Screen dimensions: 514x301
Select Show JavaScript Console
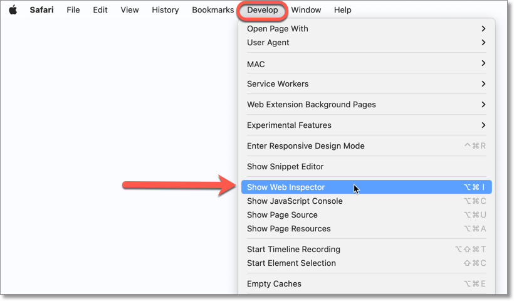click(x=367, y=201)
